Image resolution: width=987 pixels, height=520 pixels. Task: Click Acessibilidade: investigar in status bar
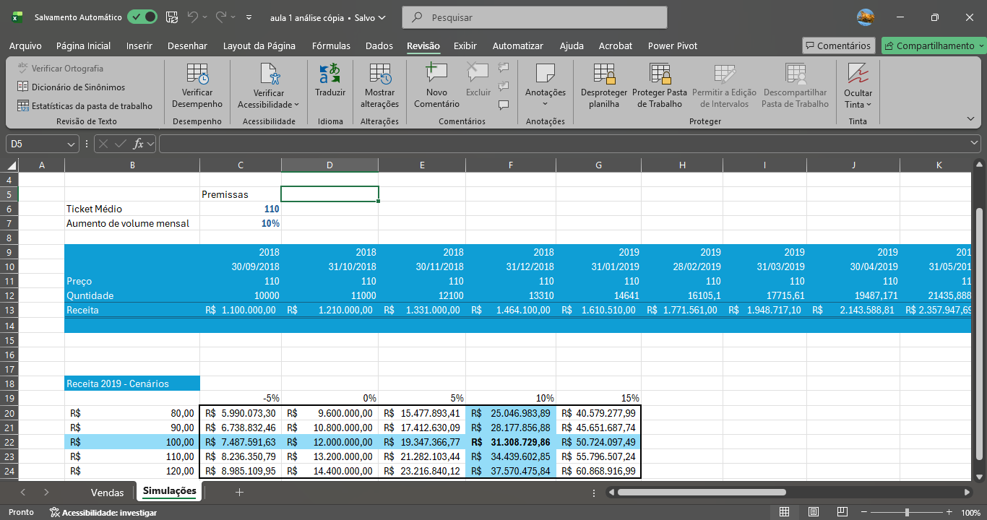click(x=103, y=512)
